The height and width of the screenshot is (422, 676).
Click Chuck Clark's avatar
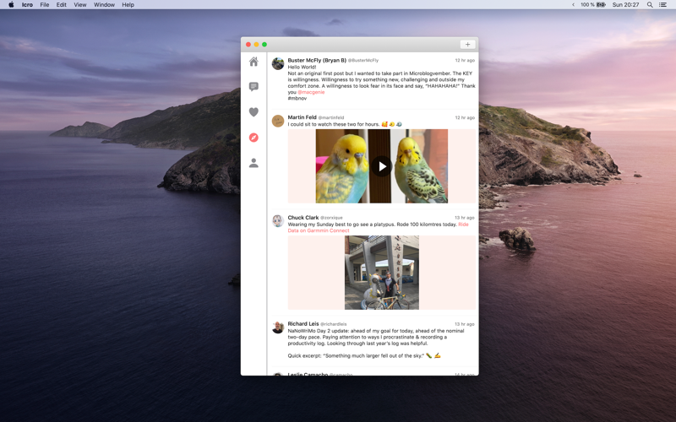[x=277, y=221]
